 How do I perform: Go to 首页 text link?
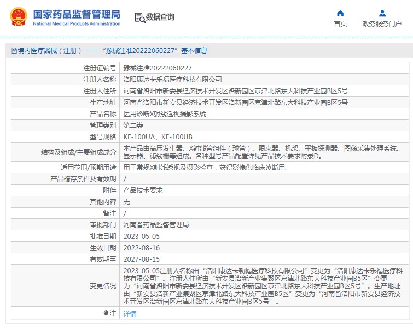click(340, 23)
